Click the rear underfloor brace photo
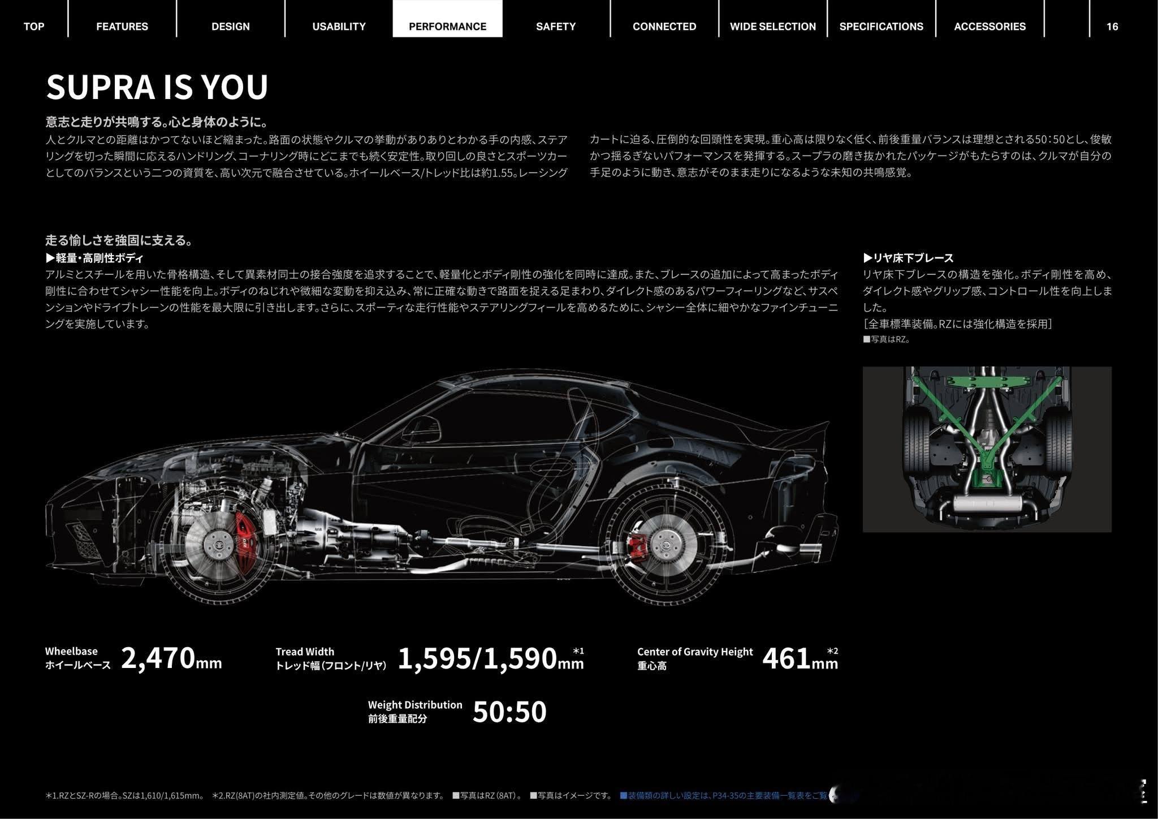 click(987, 449)
